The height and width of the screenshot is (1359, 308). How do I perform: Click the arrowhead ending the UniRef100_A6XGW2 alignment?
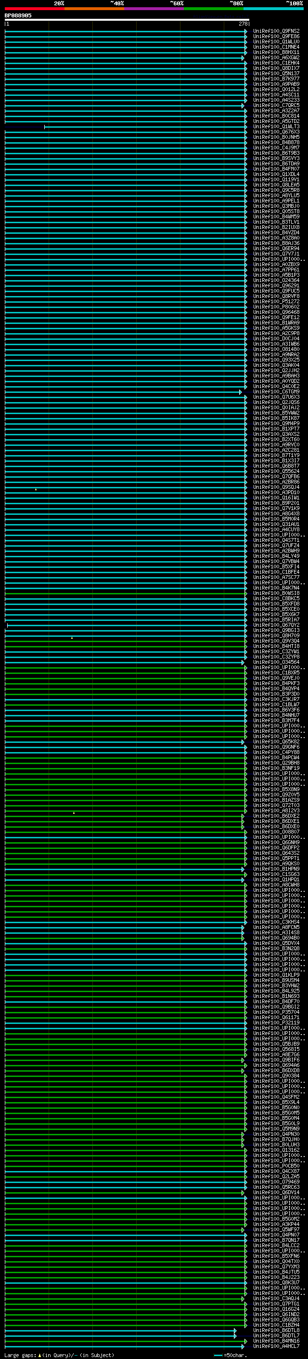click(243, 58)
